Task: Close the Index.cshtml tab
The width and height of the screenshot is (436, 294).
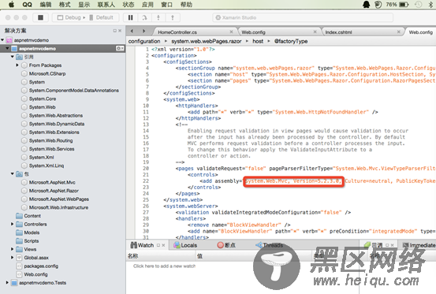Action: click(x=398, y=32)
